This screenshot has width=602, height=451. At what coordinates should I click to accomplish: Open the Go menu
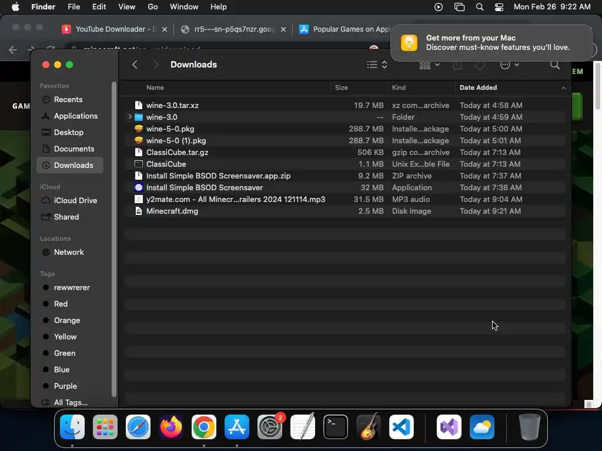coord(153,7)
